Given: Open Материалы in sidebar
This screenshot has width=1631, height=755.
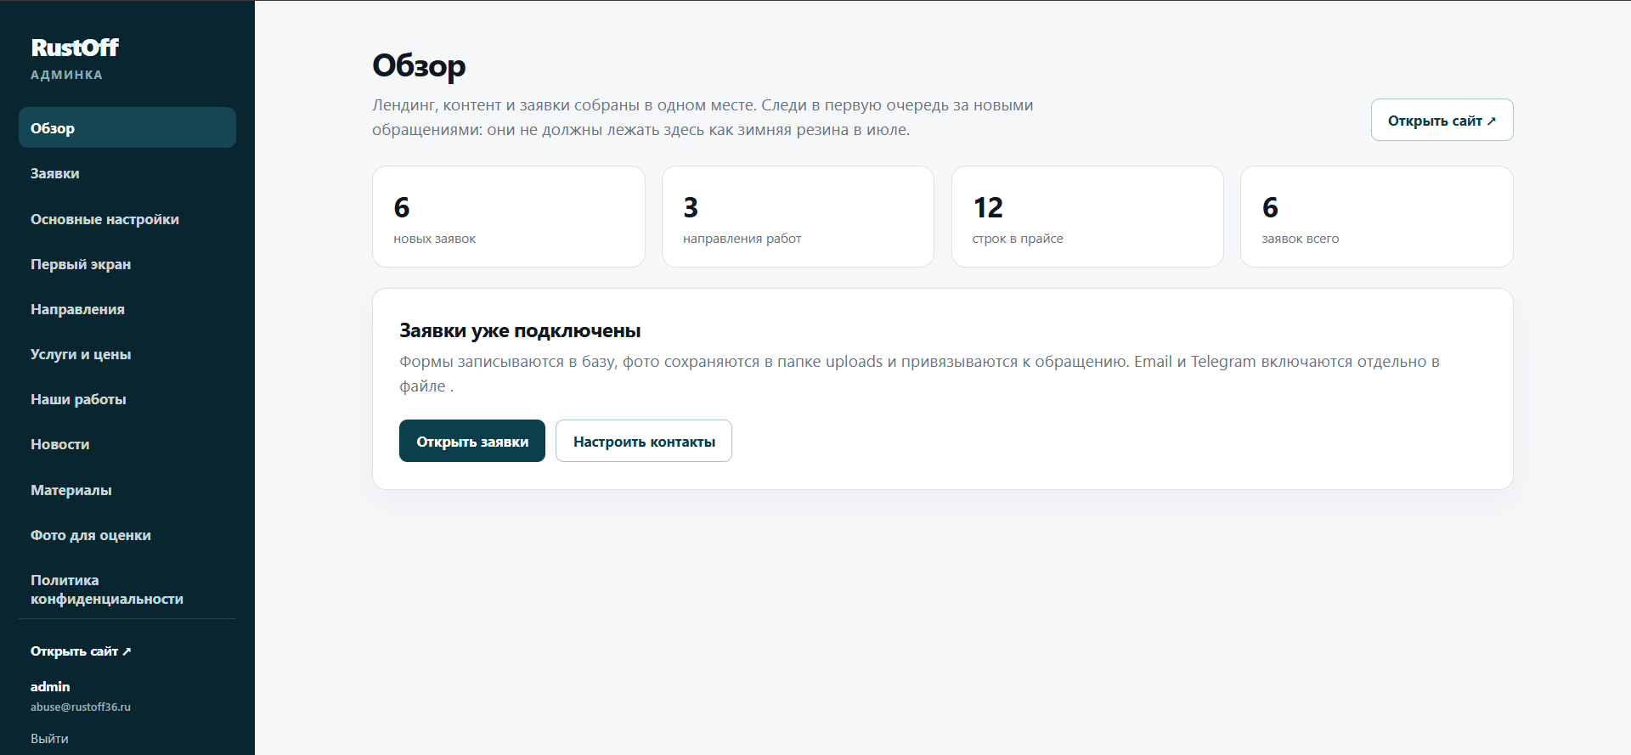Looking at the screenshot, I should [x=127, y=490].
